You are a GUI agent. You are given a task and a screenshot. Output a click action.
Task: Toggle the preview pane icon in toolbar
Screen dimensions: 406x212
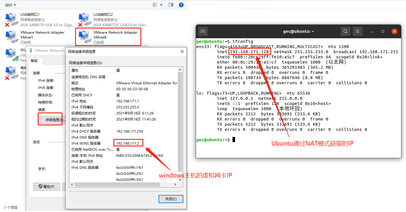tap(171, 5)
